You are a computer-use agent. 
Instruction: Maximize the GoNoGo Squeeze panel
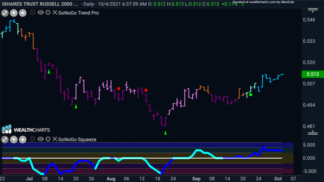5,139
